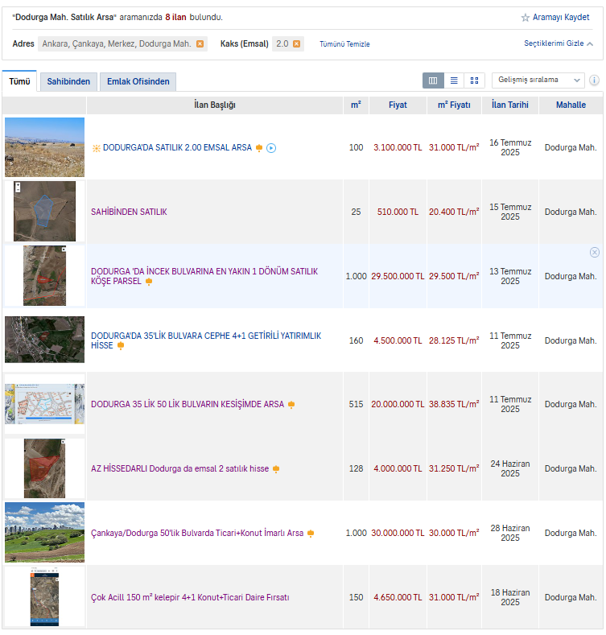Play video for 2.00 Emsal Arsa listing

click(271, 148)
